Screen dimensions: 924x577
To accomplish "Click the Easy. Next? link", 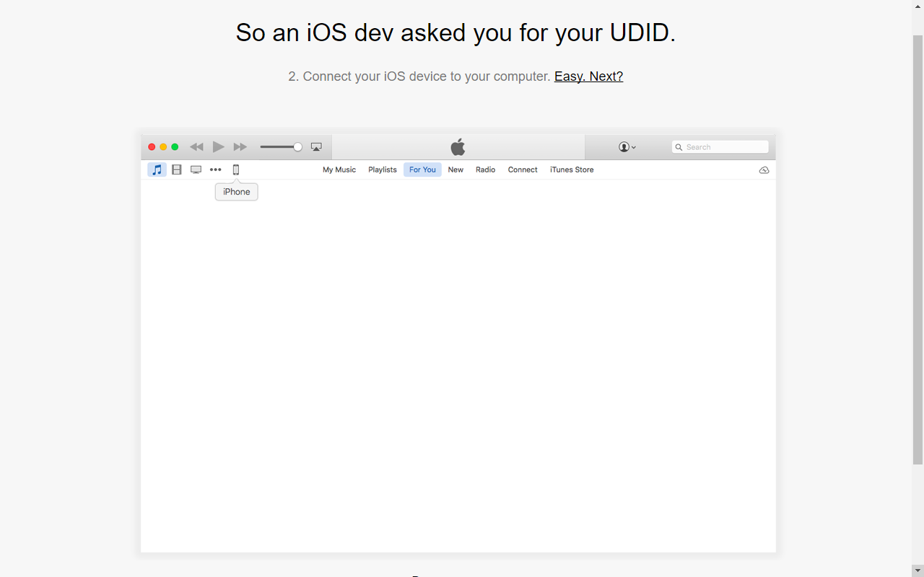I will click(588, 76).
